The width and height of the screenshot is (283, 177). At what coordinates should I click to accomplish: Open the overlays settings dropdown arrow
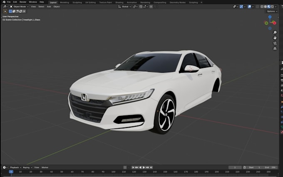[x=253, y=7]
